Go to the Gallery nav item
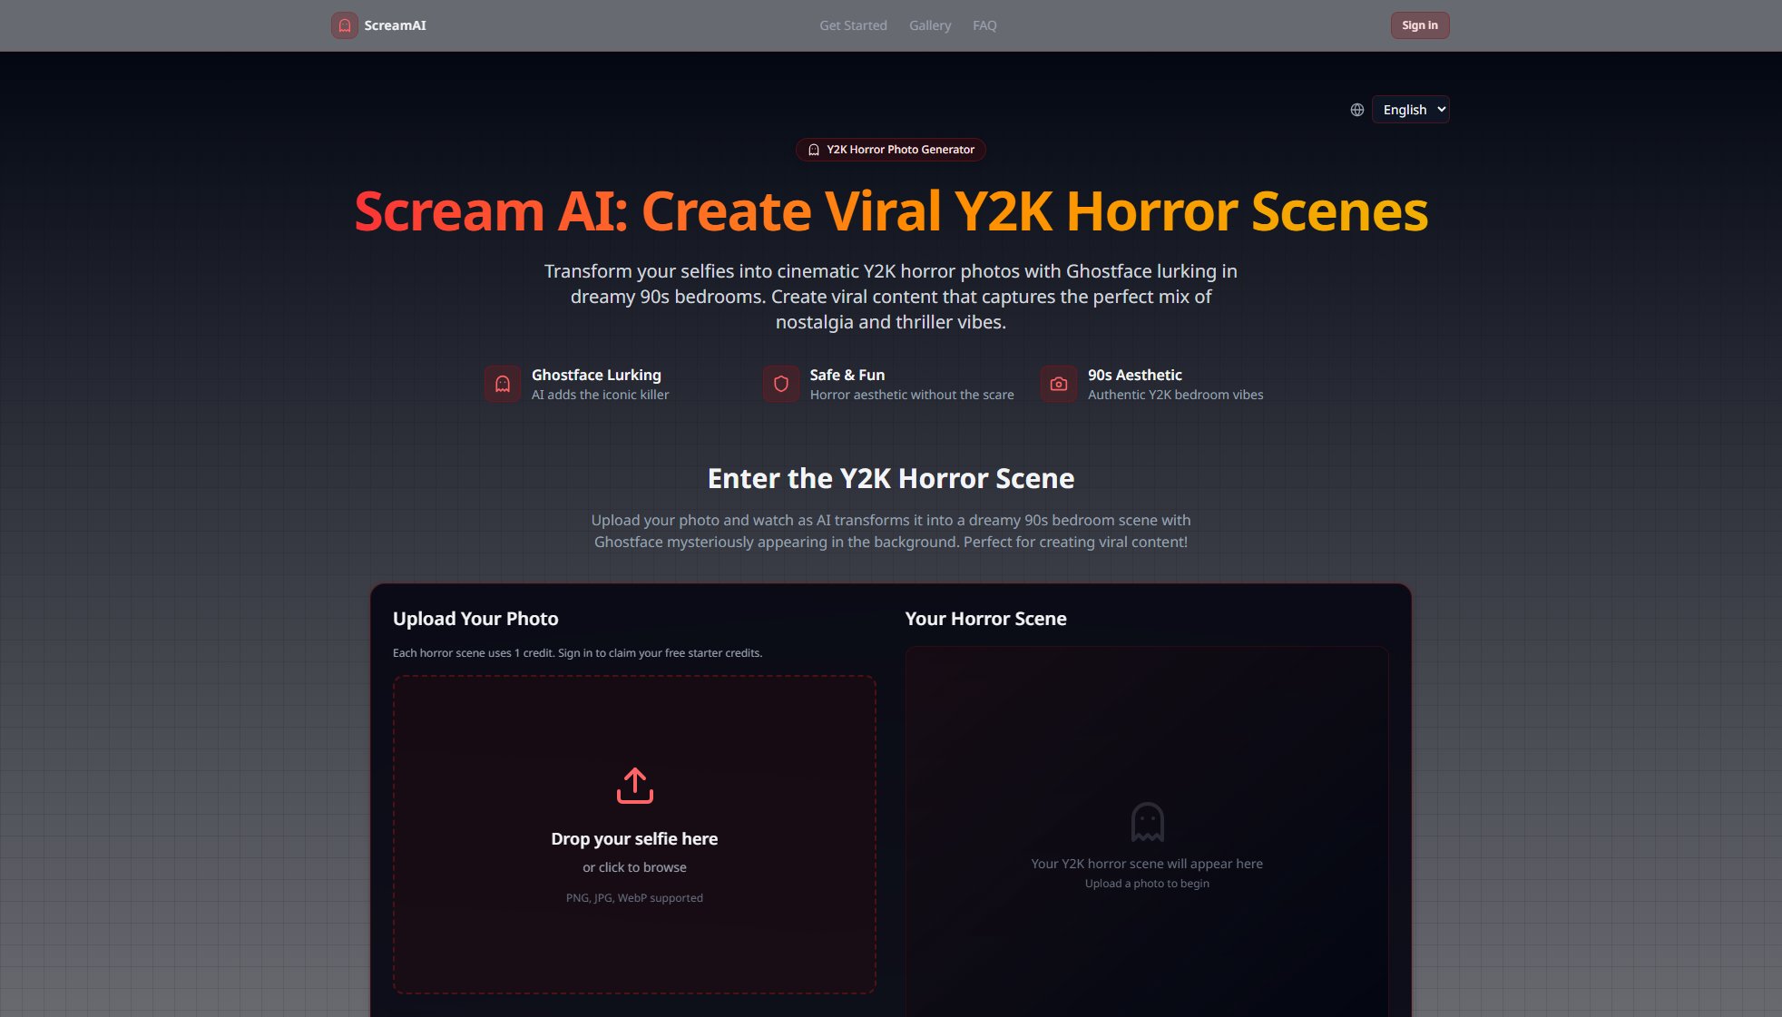 930,25
